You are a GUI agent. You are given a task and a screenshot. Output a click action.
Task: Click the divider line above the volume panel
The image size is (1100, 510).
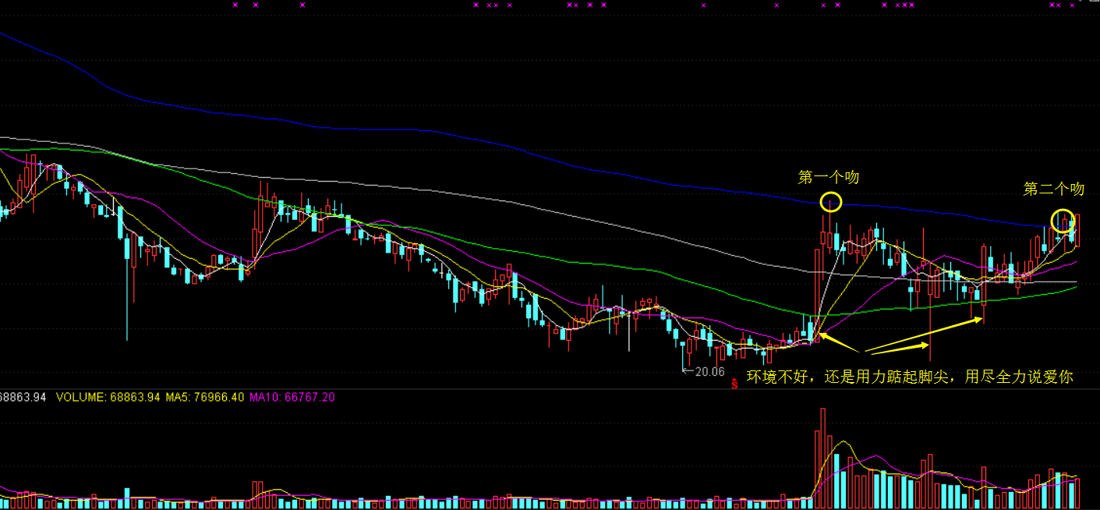point(546,388)
